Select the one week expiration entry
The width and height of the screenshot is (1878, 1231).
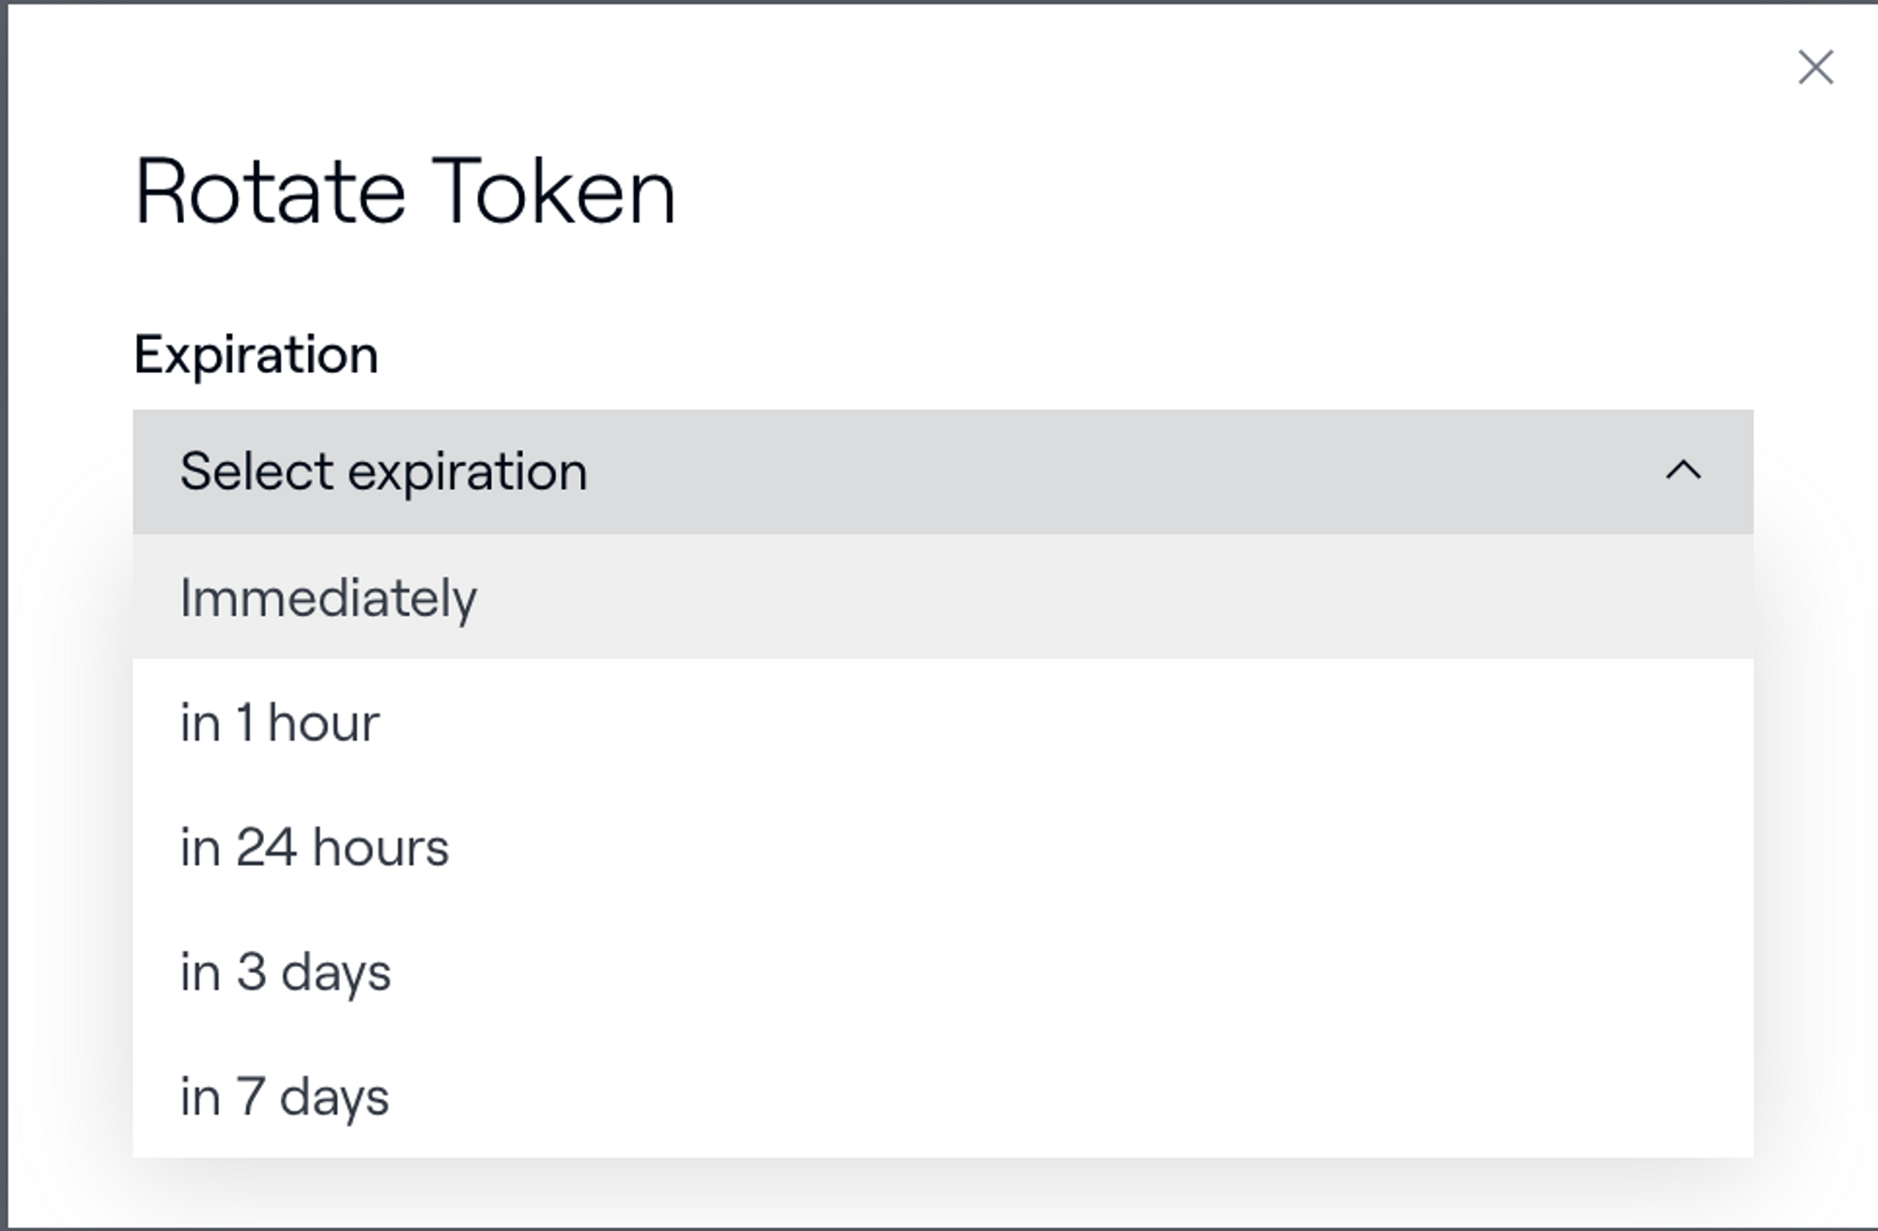coord(285,1096)
